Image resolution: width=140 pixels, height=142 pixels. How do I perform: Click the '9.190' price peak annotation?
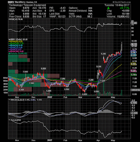click(103, 54)
